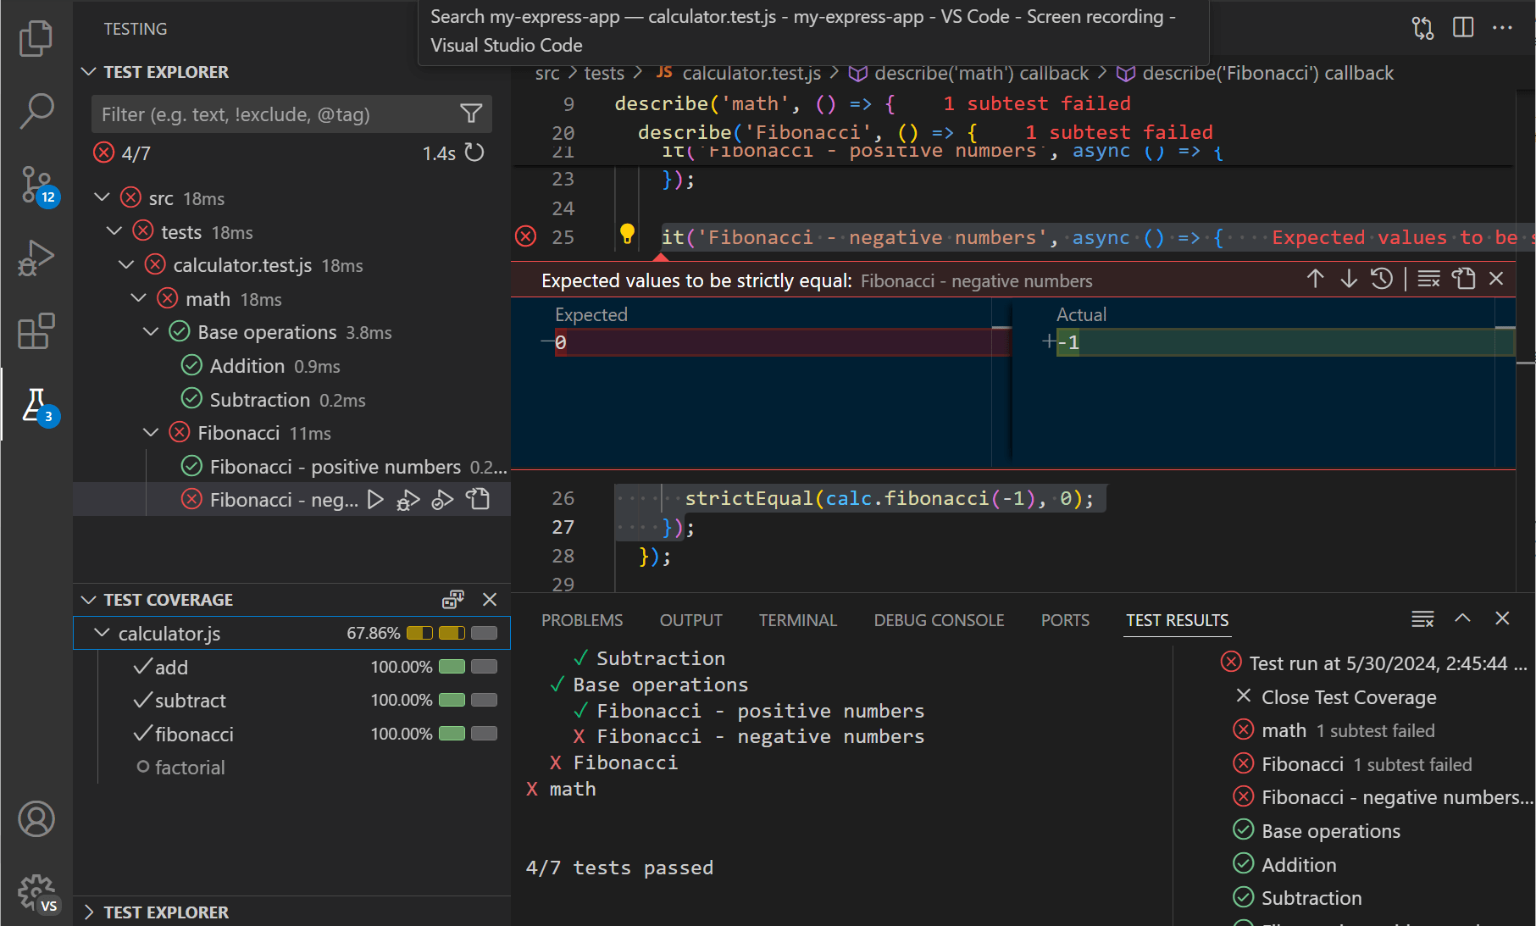Click the test filter funnel icon
Screen dimensions: 1536x926
pyautogui.click(x=471, y=114)
